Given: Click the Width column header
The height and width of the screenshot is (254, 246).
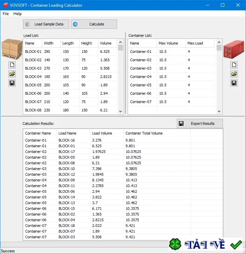Looking at the screenshot, I should tap(51, 43).
